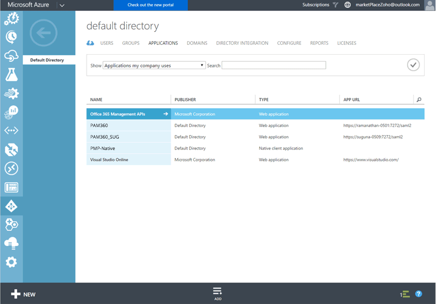This screenshot has width=436, height=304.
Task: Click the Active Directory diamond icon
Action: click(11, 206)
